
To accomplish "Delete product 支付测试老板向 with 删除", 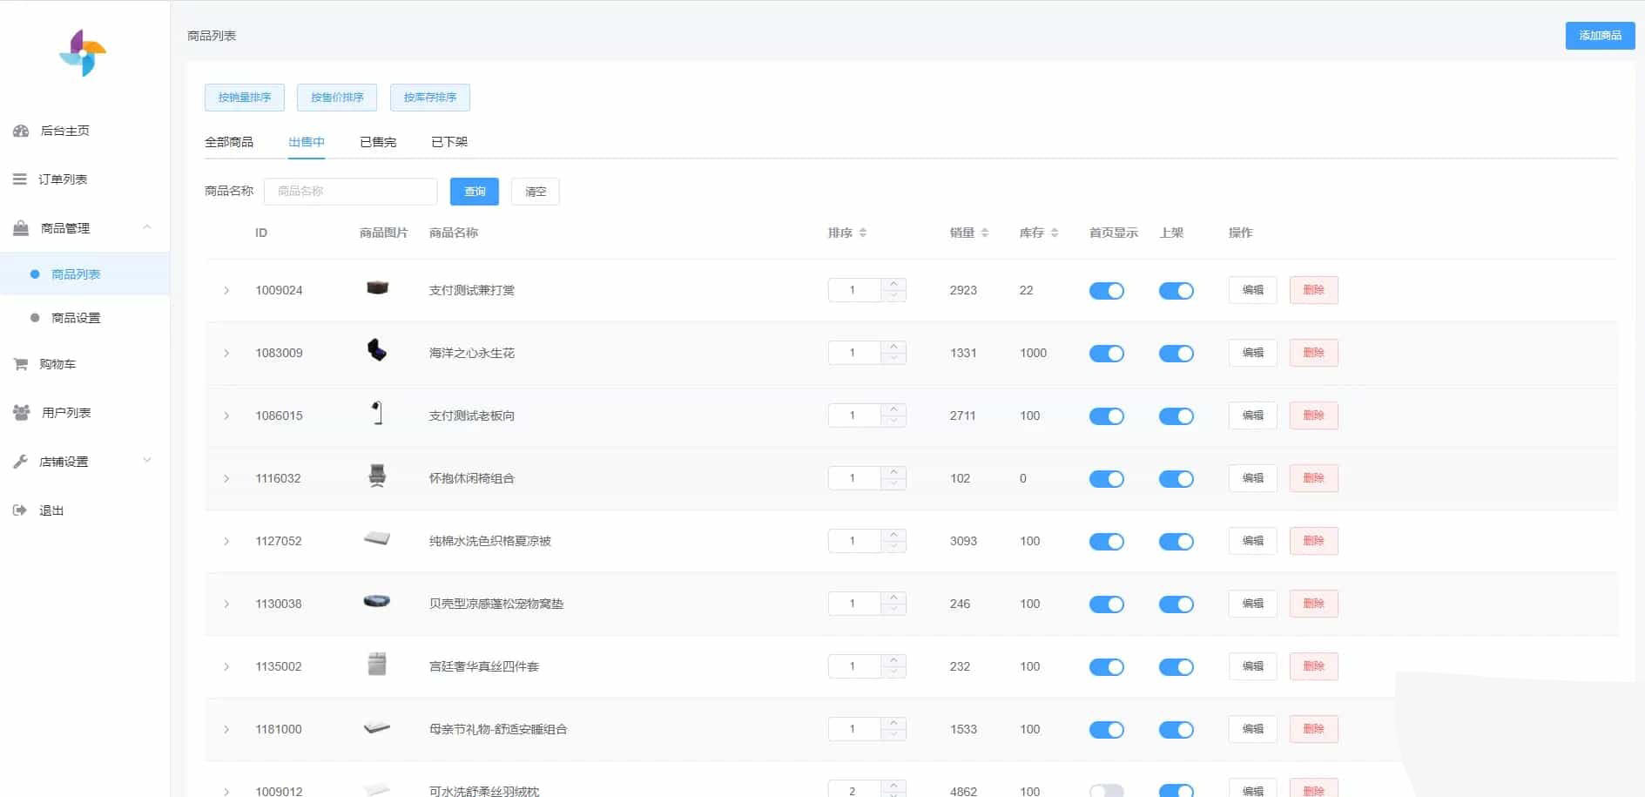I will [1313, 415].
